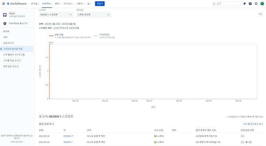Open the settings gear icon
This screenshot has width=266, height=146.
(x=256, y=3)
